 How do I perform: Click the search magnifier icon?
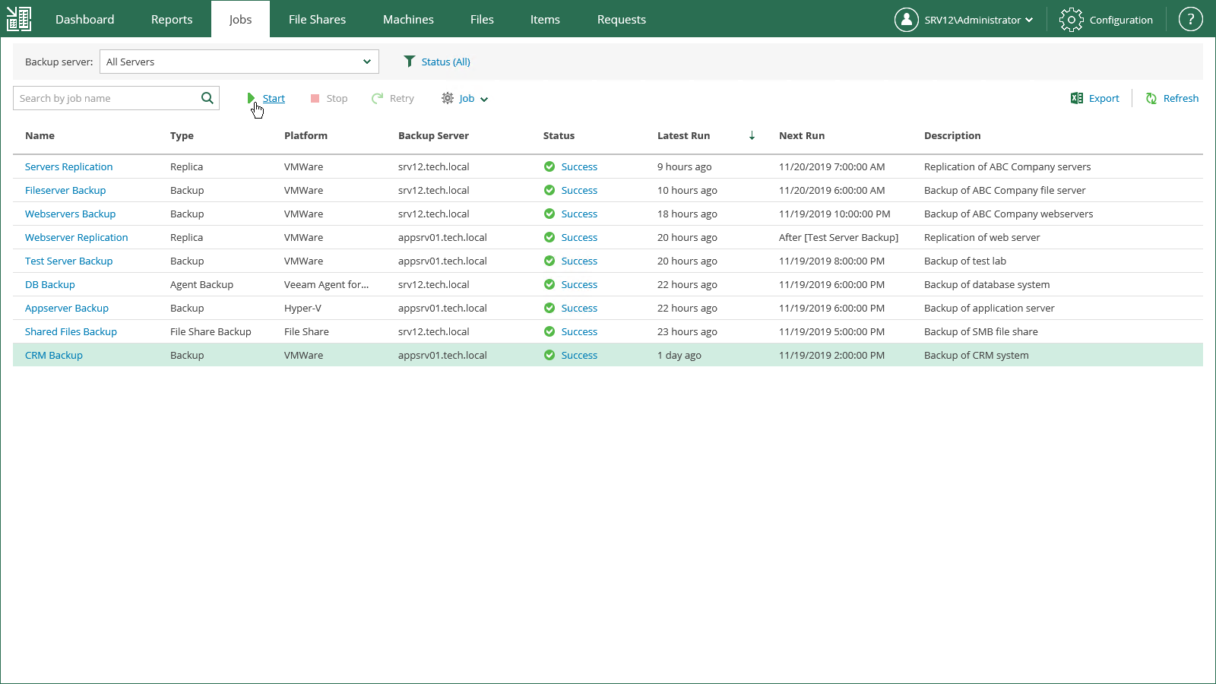[207, 98]
